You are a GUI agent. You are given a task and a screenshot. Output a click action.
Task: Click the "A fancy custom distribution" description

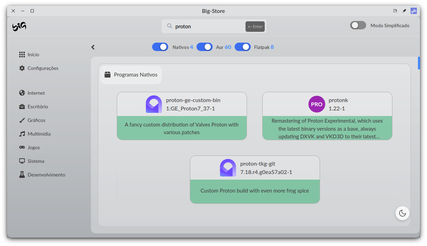tap(182, 129)
